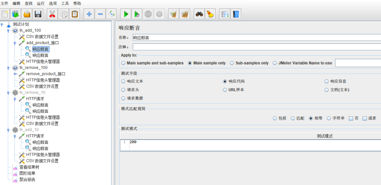Open the 选项 menu
The height and width of the screenshot is (185, 381).
tap(53, 3)
